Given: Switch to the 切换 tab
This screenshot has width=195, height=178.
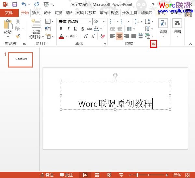Looking at the screenshot, I should (58, 13).
